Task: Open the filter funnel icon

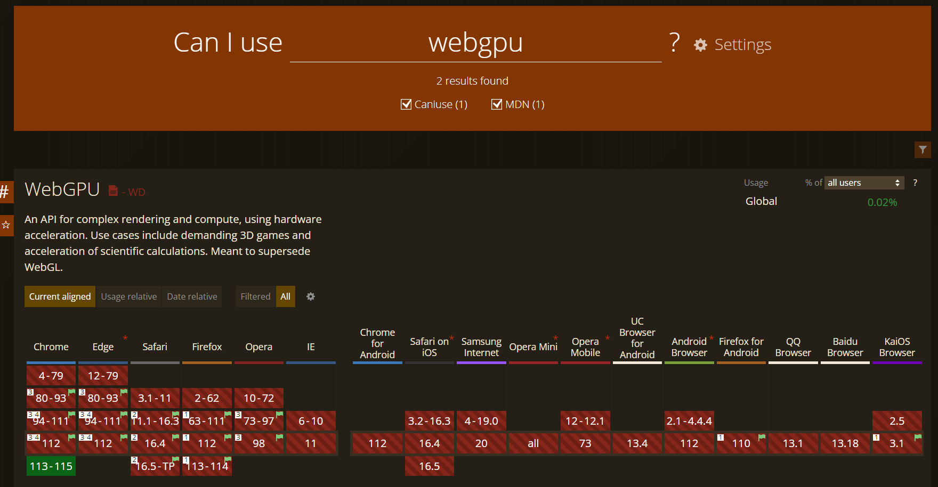Action: pyautogui.click(x=923, y=150)
